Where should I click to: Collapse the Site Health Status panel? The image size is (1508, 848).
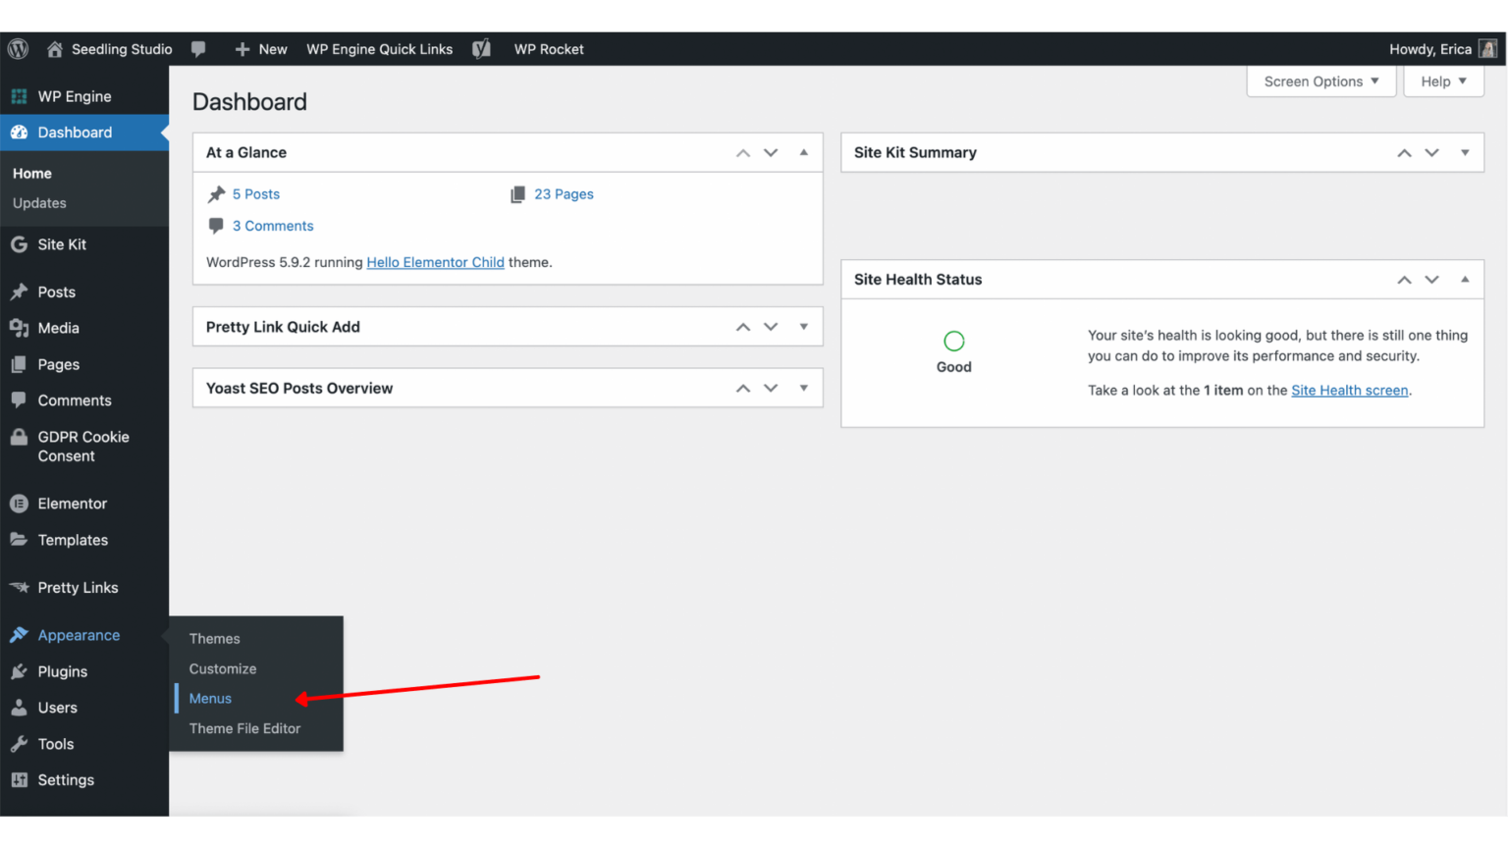[1466, 280]
